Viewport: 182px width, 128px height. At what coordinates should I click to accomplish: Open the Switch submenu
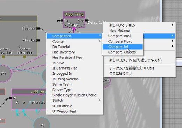(x=75, y=100)
